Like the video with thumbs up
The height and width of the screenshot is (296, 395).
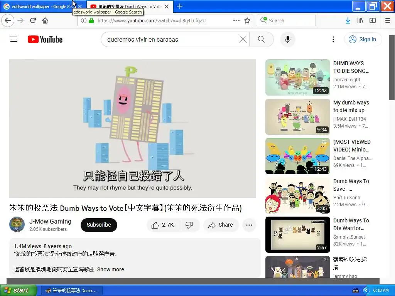[x=163, y=225]
